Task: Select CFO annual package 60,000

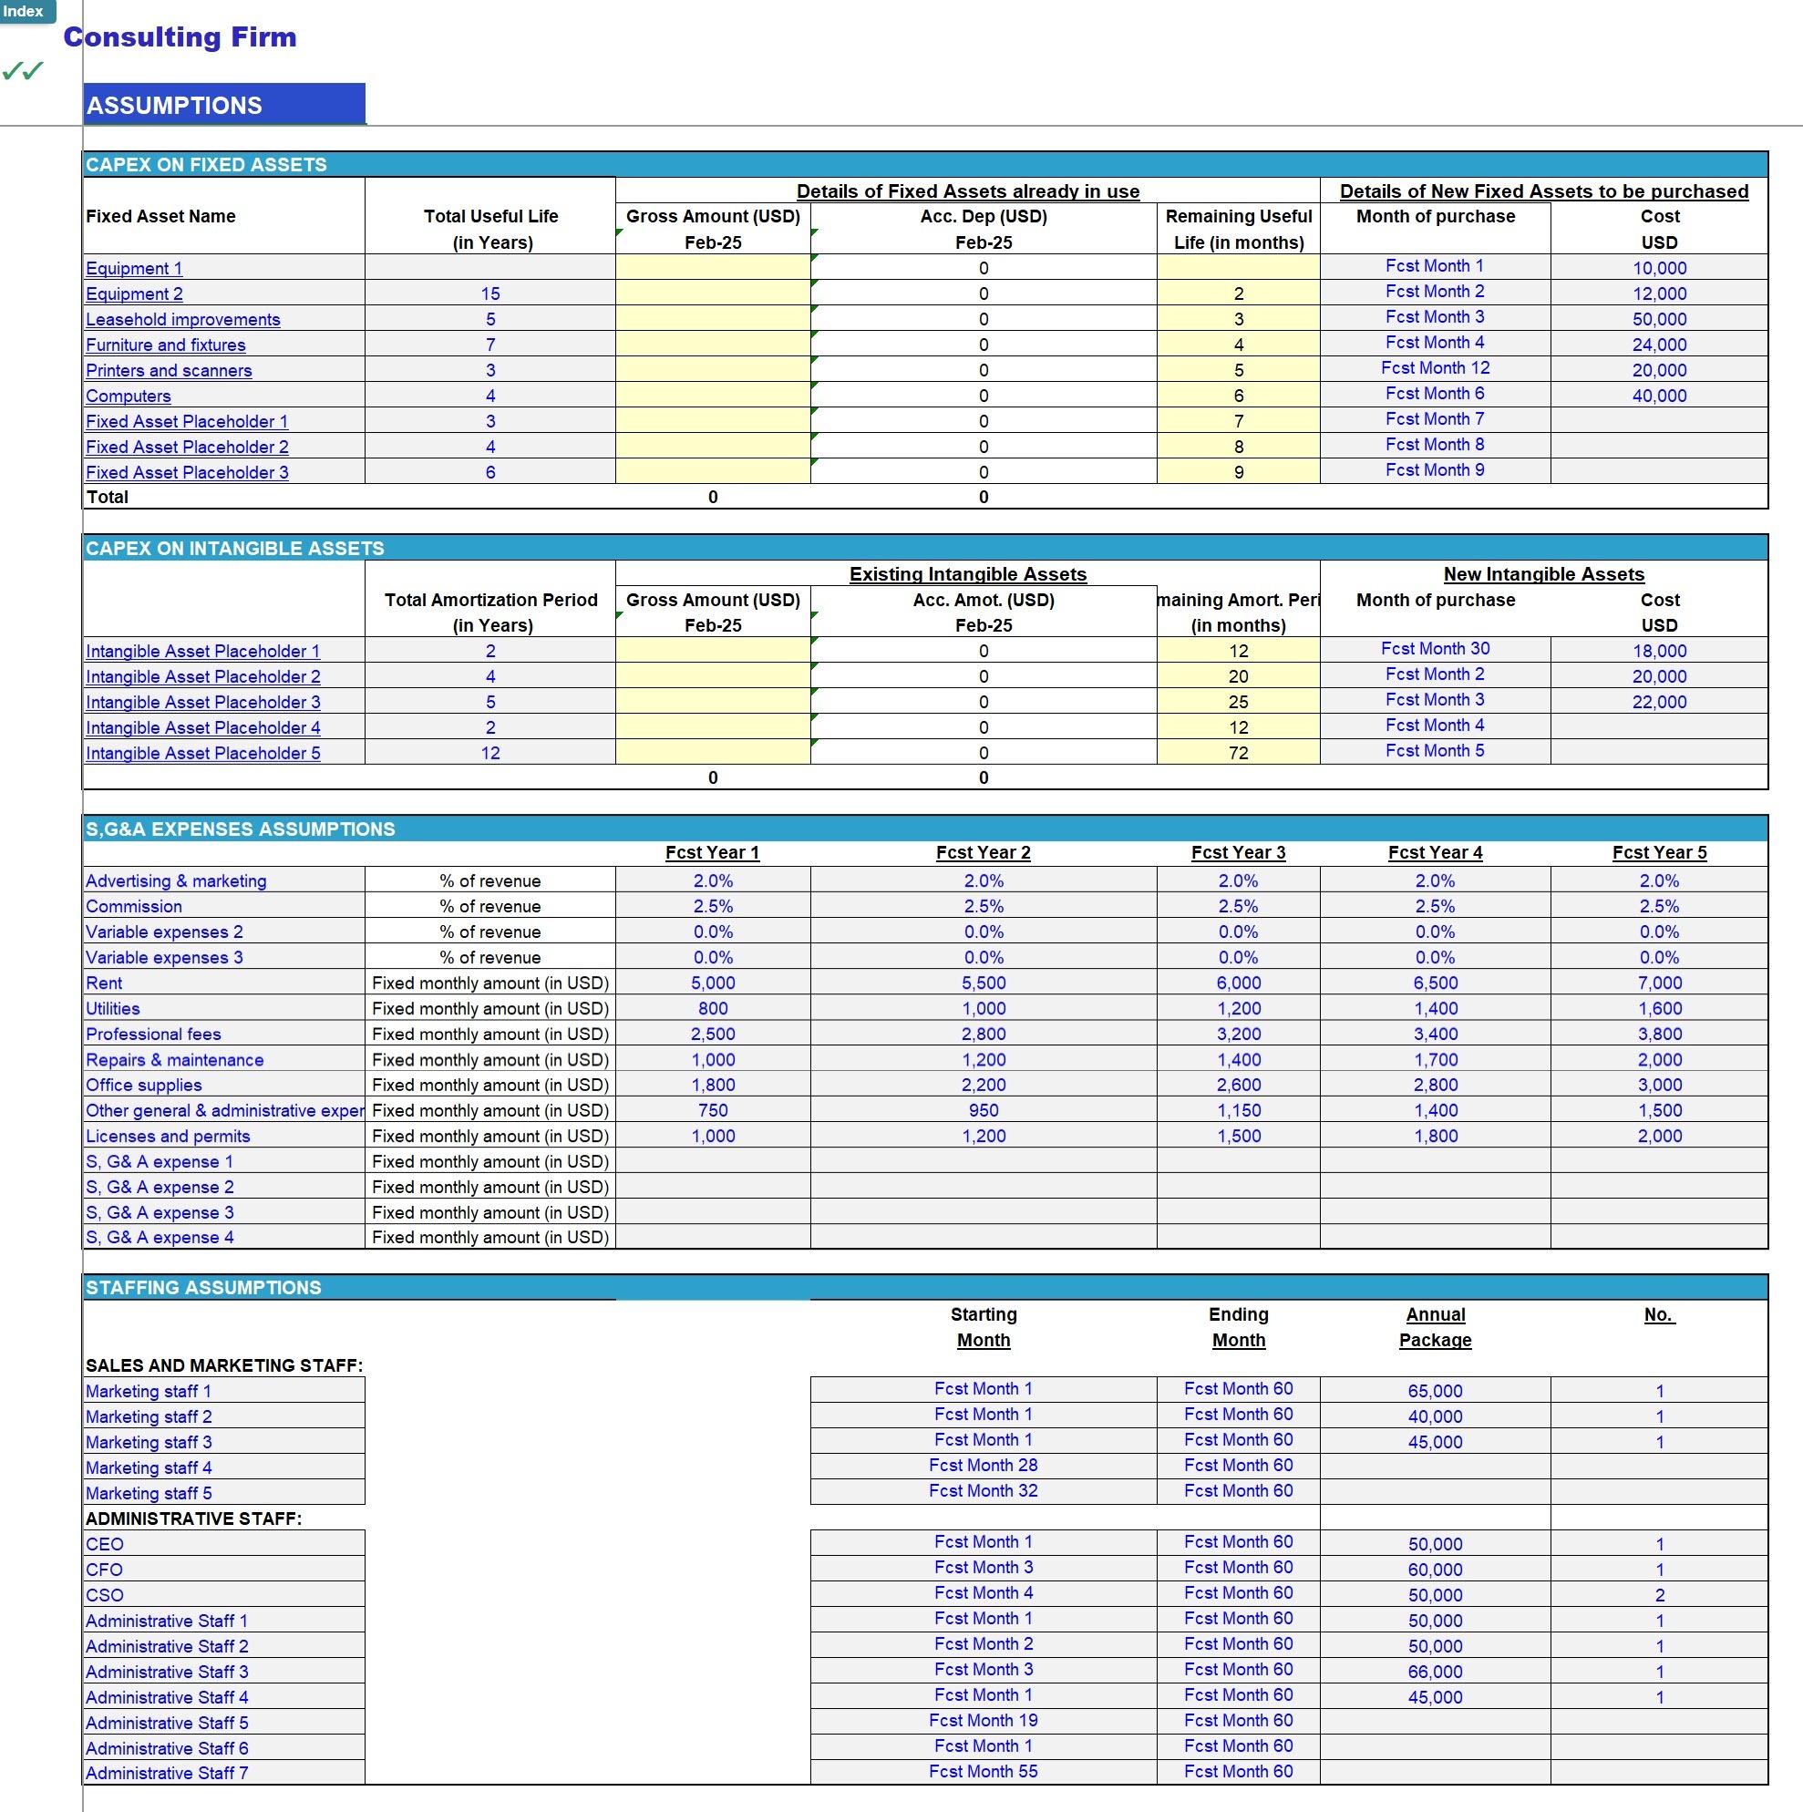Action: click(1436, 1569)
